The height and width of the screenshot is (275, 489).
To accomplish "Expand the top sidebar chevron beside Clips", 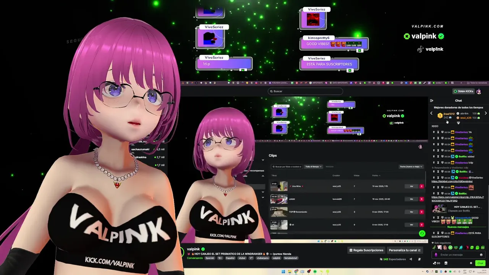I will tap(263, 160).
